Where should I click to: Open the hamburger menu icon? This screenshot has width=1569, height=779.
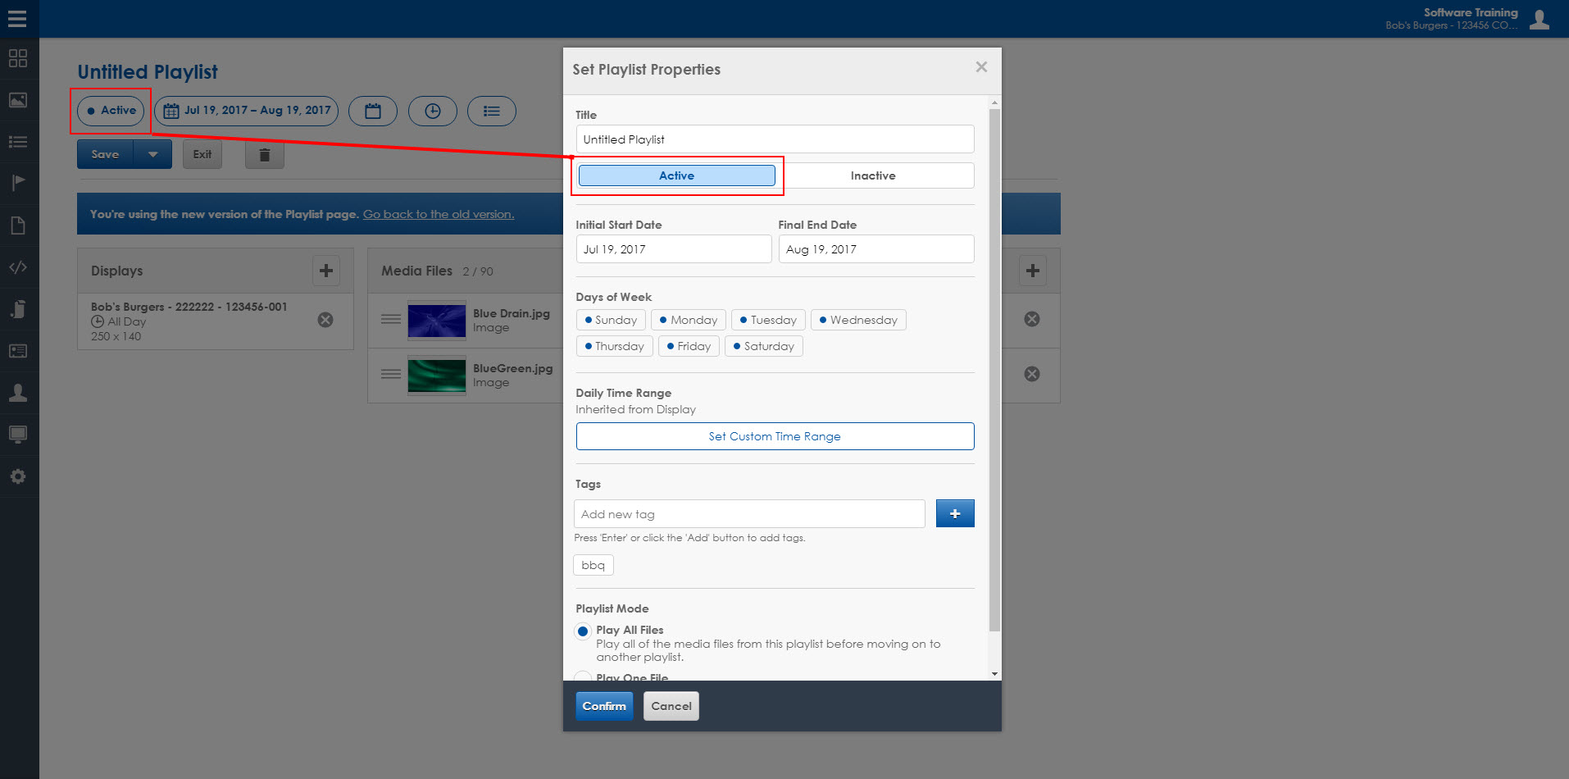pos(17,19)
